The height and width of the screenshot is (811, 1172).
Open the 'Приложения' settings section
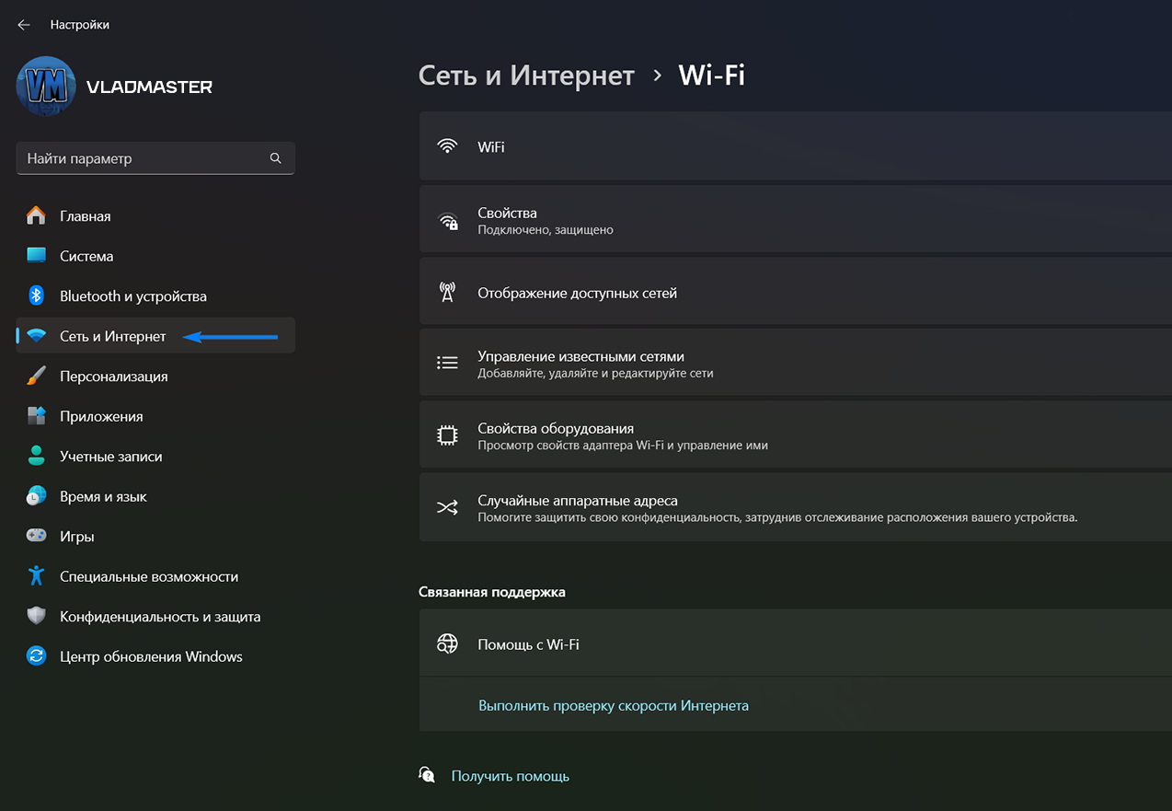(x=101, y=416)
